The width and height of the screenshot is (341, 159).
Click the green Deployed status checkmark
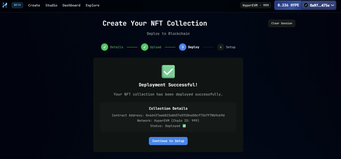point(184,126)
